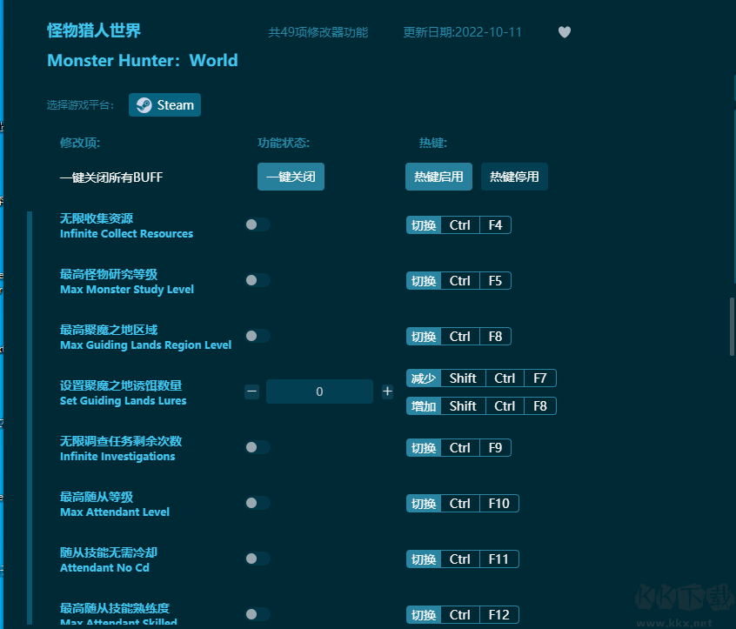The image size is (736, 629).
Task: Click 切换 hotkey label for Max Attendant Level
Action: tap(424, 503)
